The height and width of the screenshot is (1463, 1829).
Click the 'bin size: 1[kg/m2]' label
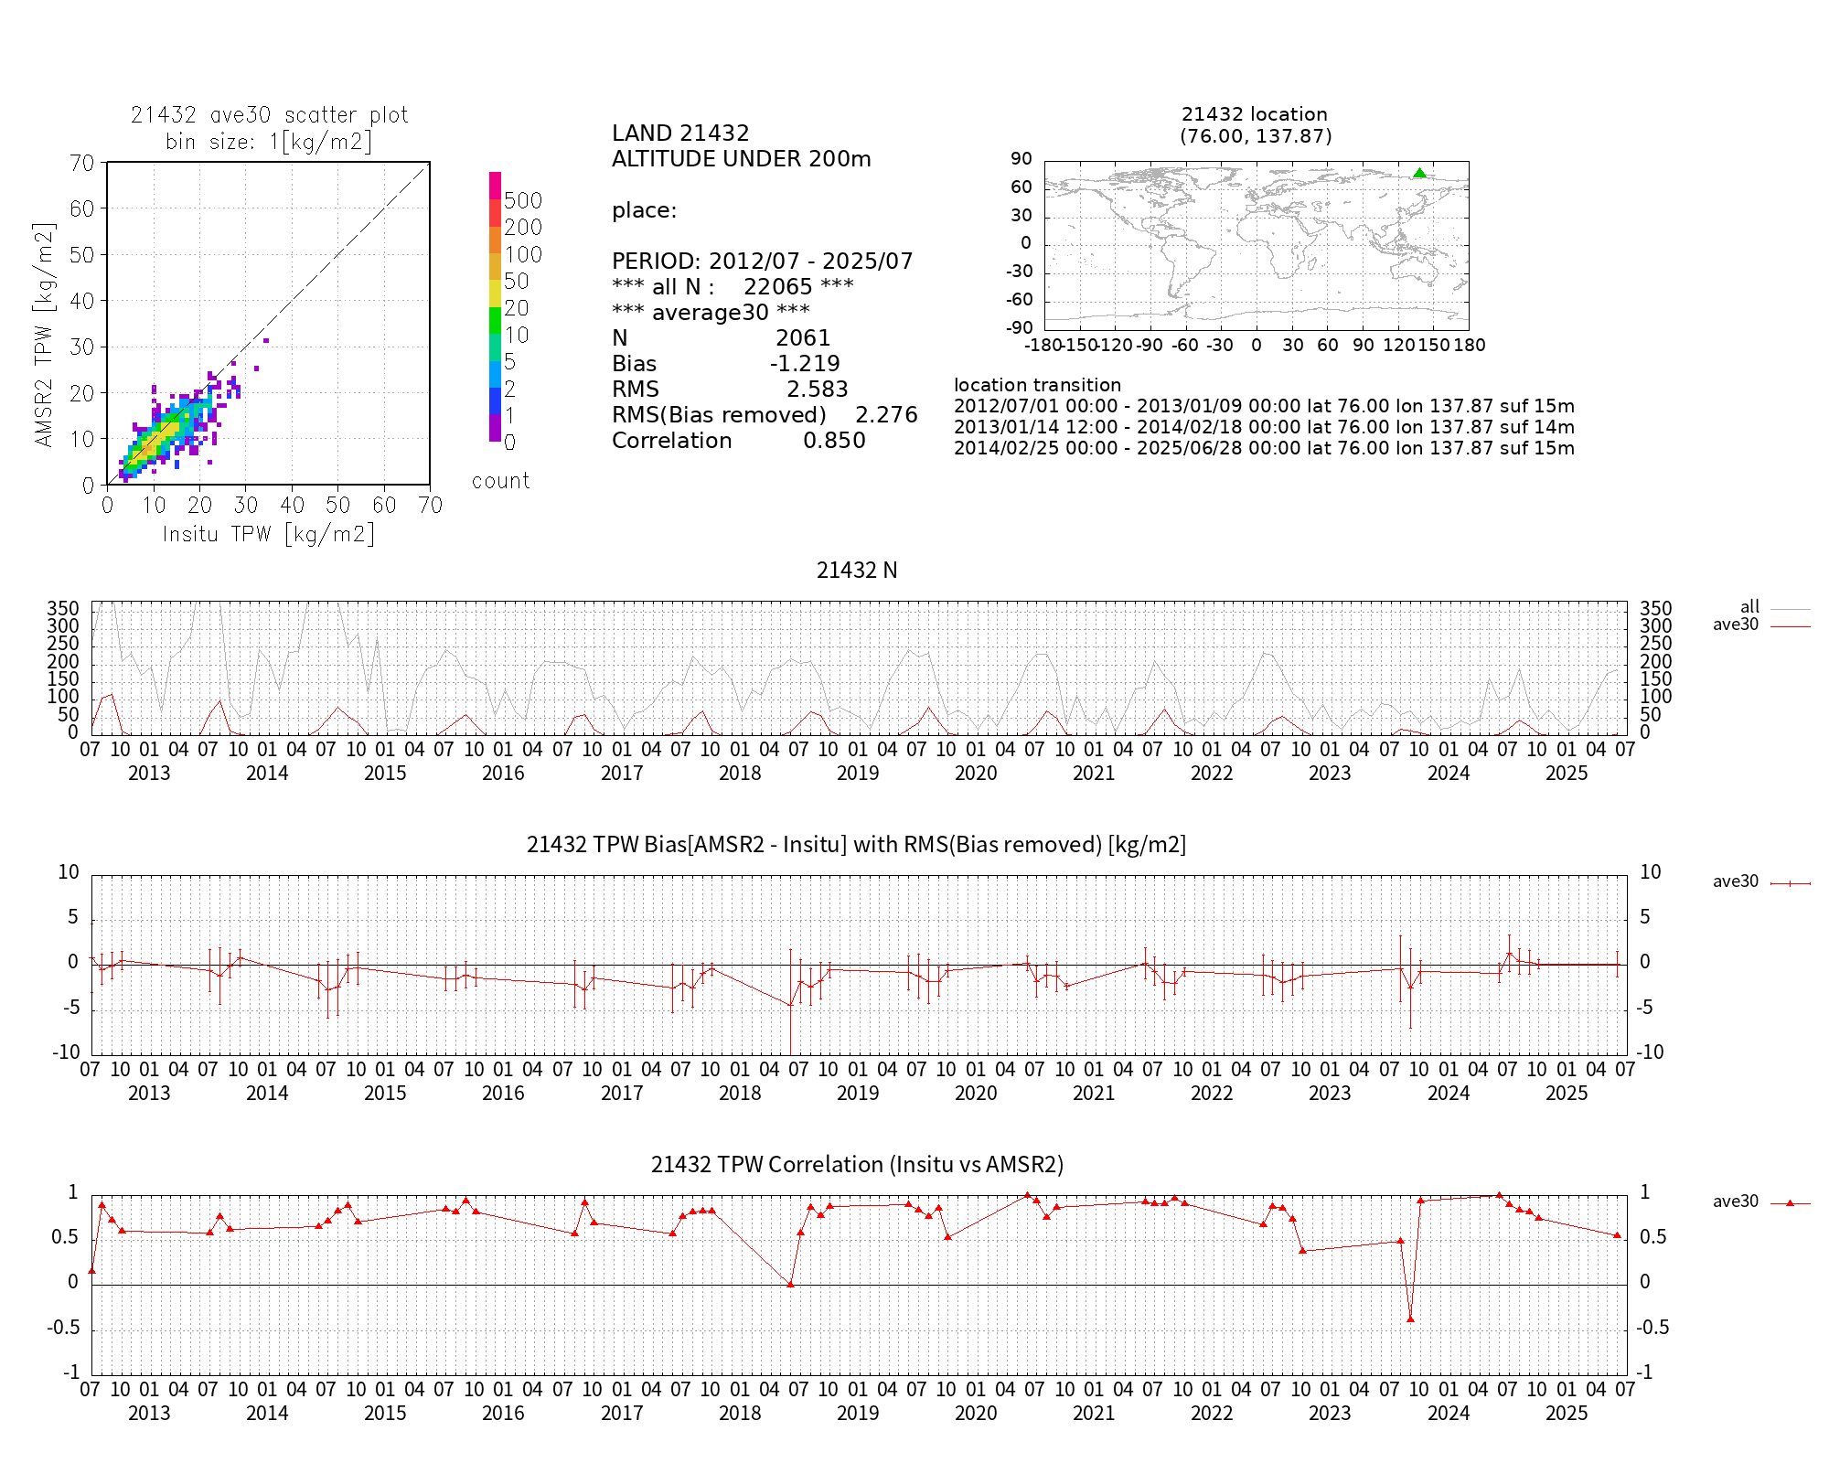pos(269,142)
